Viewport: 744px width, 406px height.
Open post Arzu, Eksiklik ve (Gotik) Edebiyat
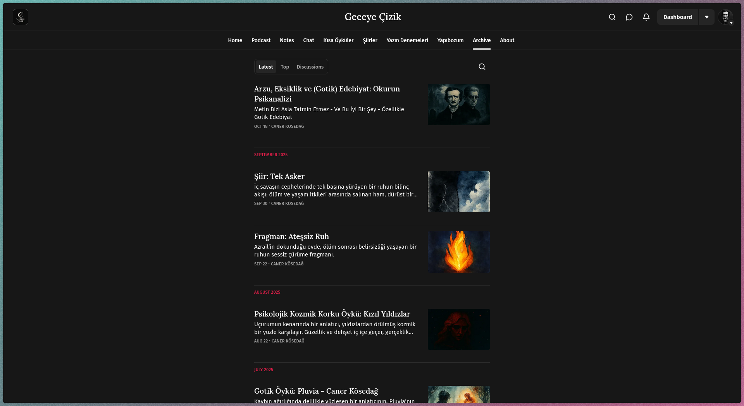327,94
